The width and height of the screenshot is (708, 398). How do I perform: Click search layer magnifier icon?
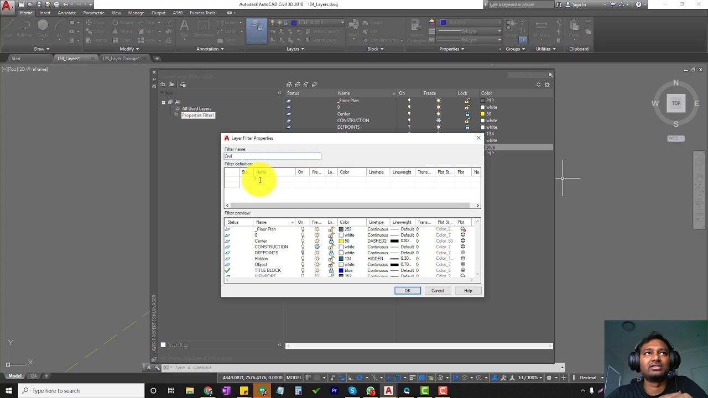[550, 75]
